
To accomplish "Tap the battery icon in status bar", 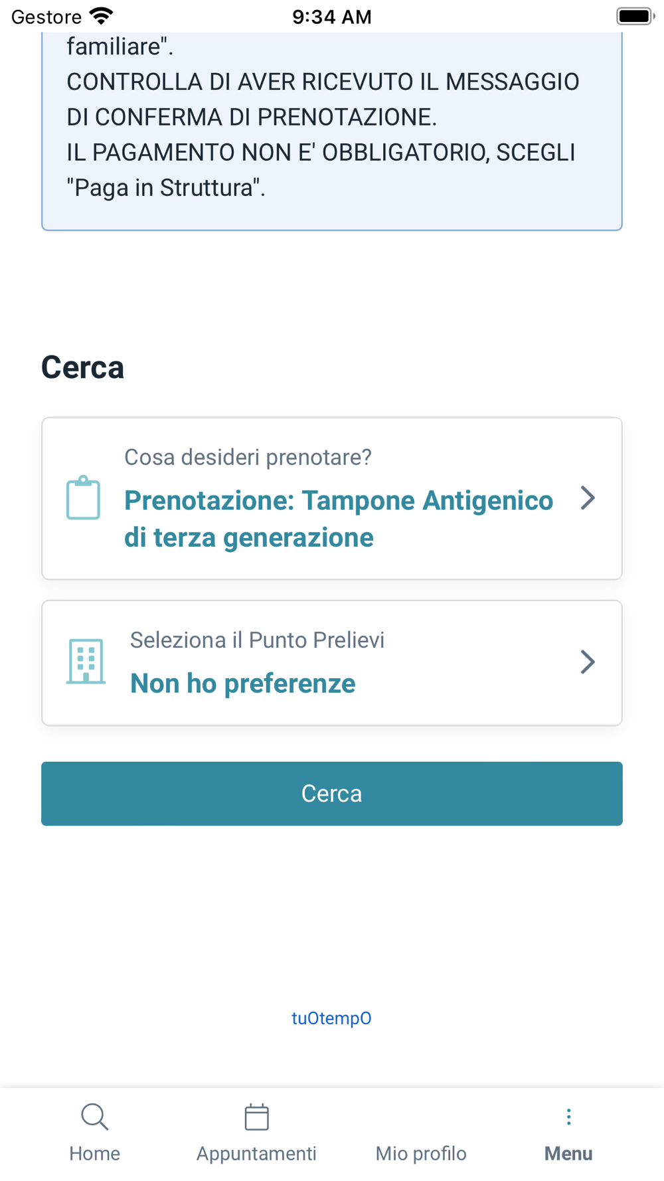I will (635, 16).
